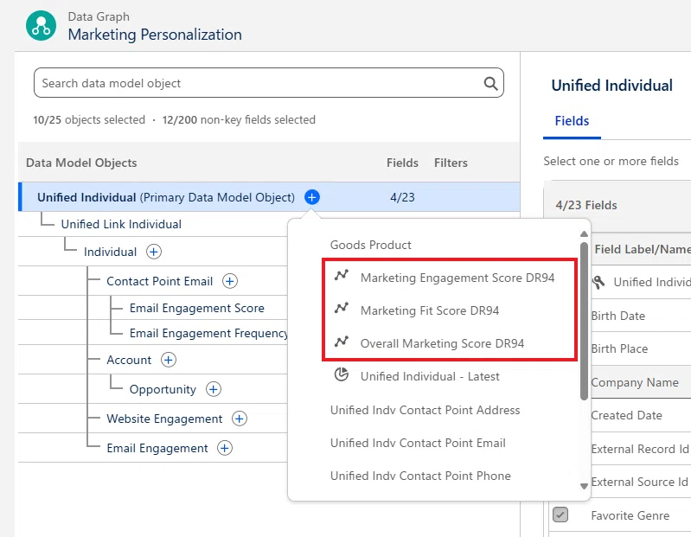Add related object to Opportunity
Image resolution: width=691 pixels, height=537 pixels.
pyautogui.click(x=214, y=389)
